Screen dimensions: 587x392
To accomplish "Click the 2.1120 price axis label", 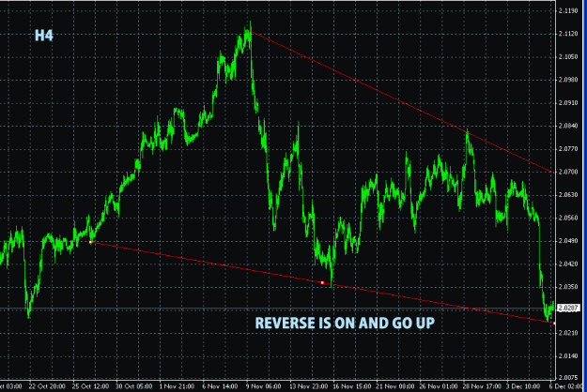I will [x=568, y=34].
